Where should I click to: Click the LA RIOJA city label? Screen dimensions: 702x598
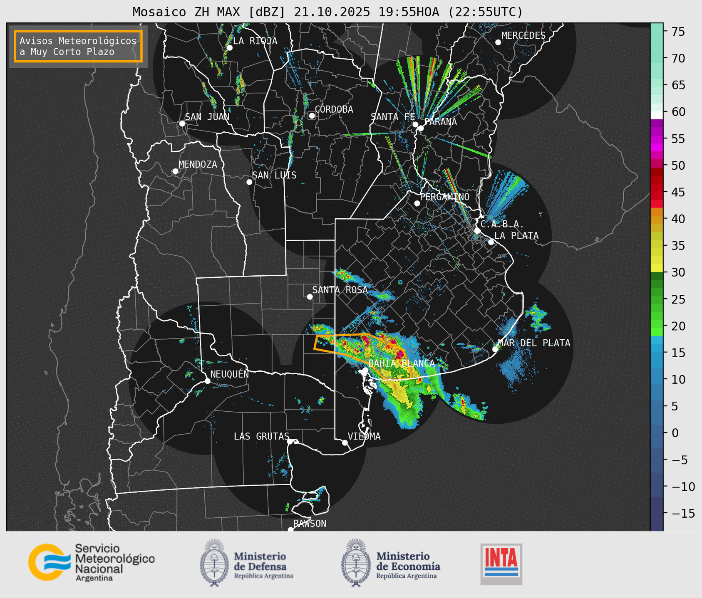click(255, 41)
